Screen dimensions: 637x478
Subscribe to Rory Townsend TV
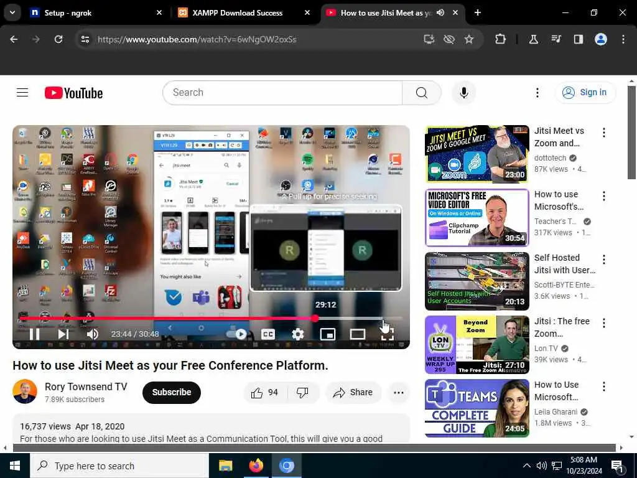(x=172, y=392)
